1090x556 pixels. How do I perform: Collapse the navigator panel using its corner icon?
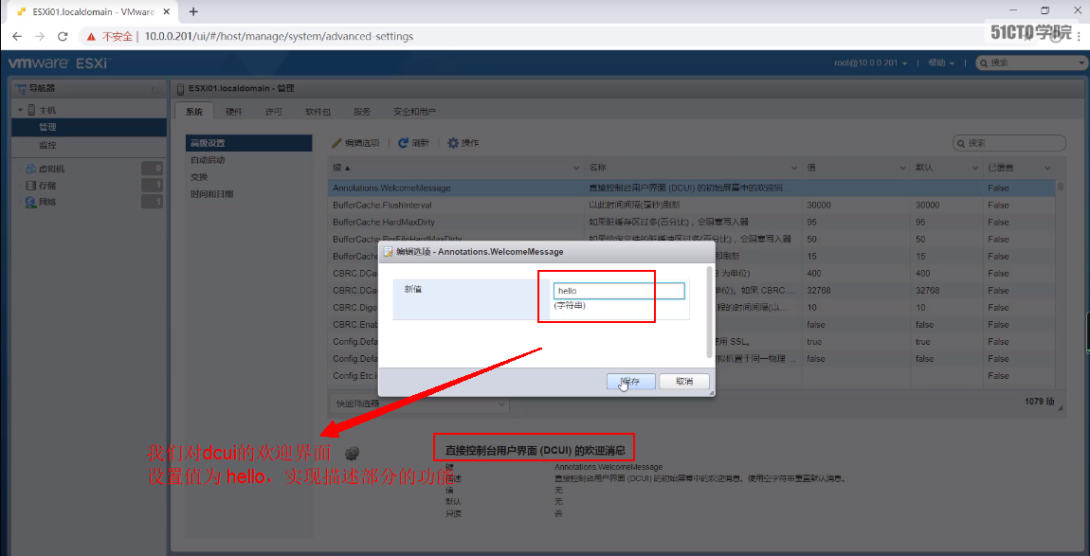coord(155,89)
